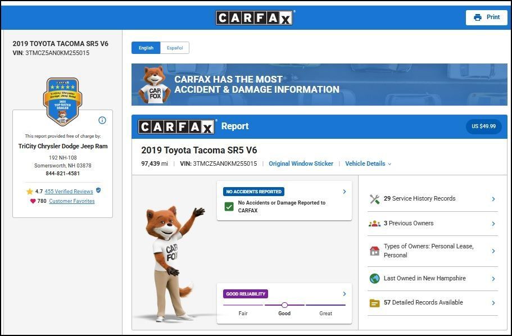Click the folder Detailed Records icon
Viewport: 512px width, 336px height.
pyautogui.click(x=374, y=303)
